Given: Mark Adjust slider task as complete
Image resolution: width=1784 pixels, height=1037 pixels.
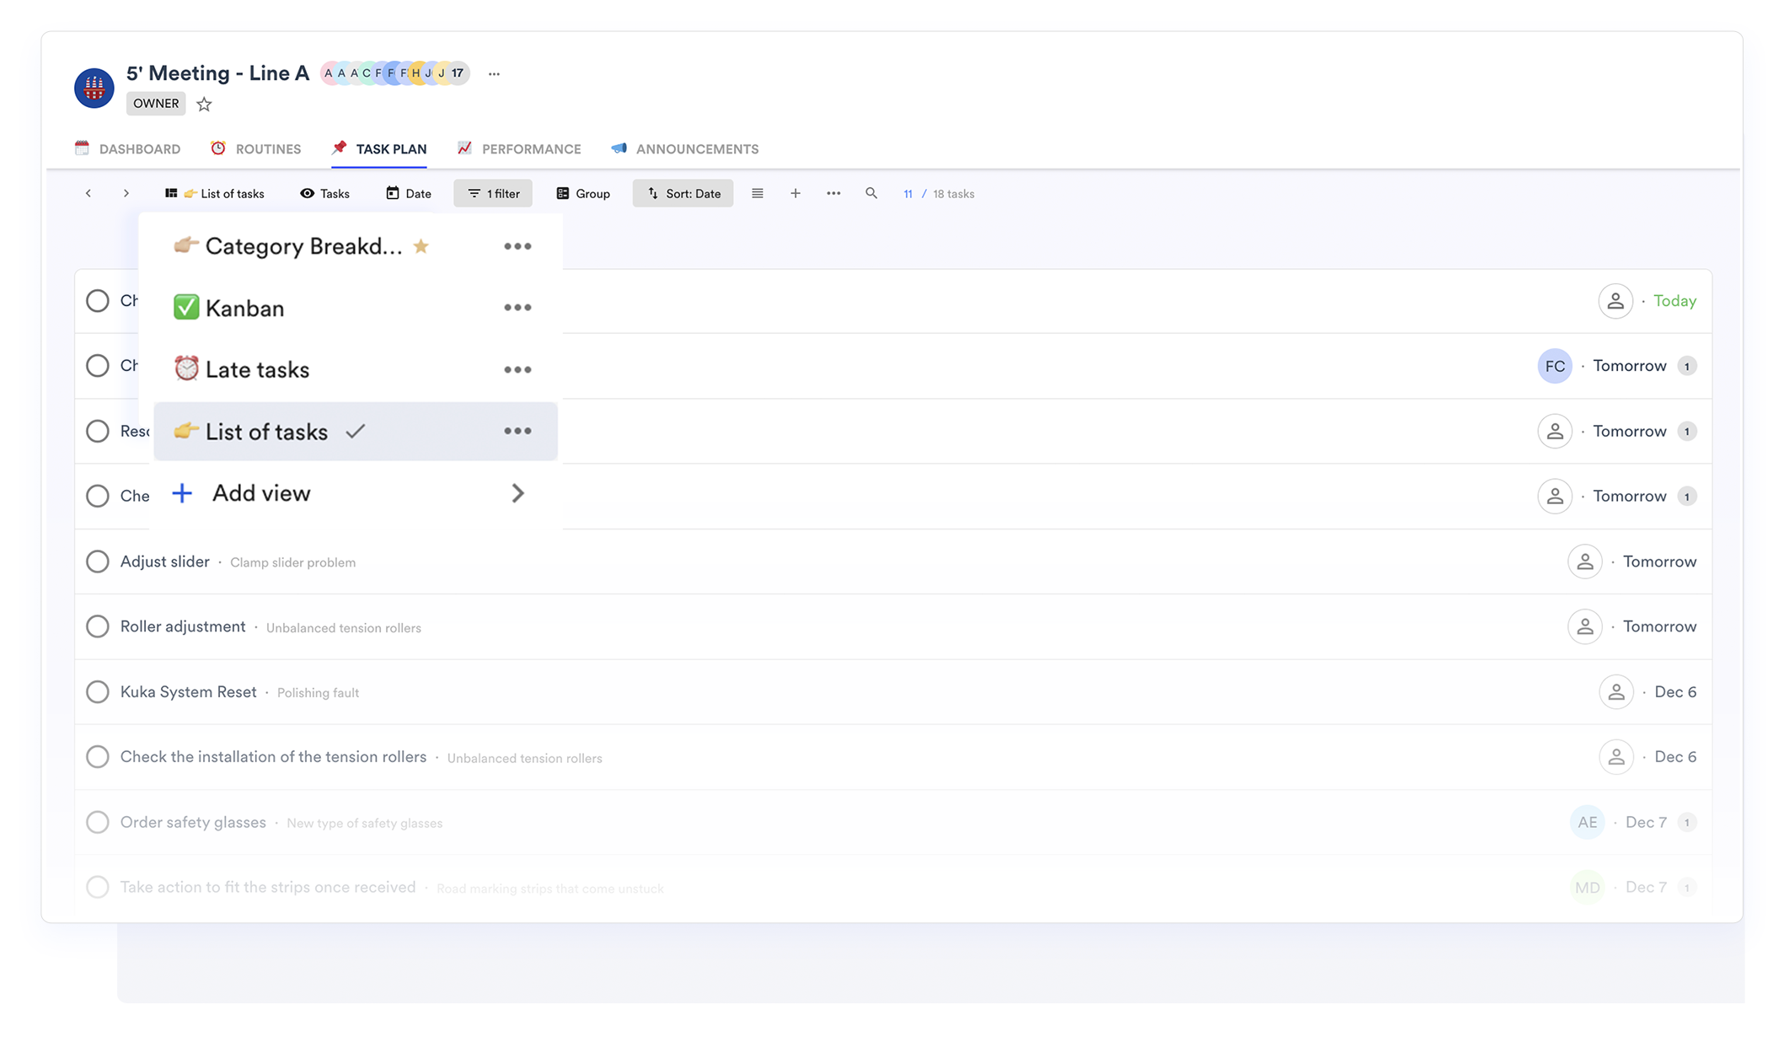Looking at the screenshot, I should click(x=98, y=561).
